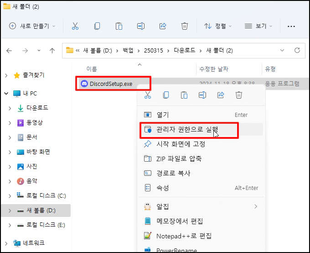This screenshot has width=310, height=253.
Task: Open 바탕 화면 in the sidebar
Action: point(38,152)
